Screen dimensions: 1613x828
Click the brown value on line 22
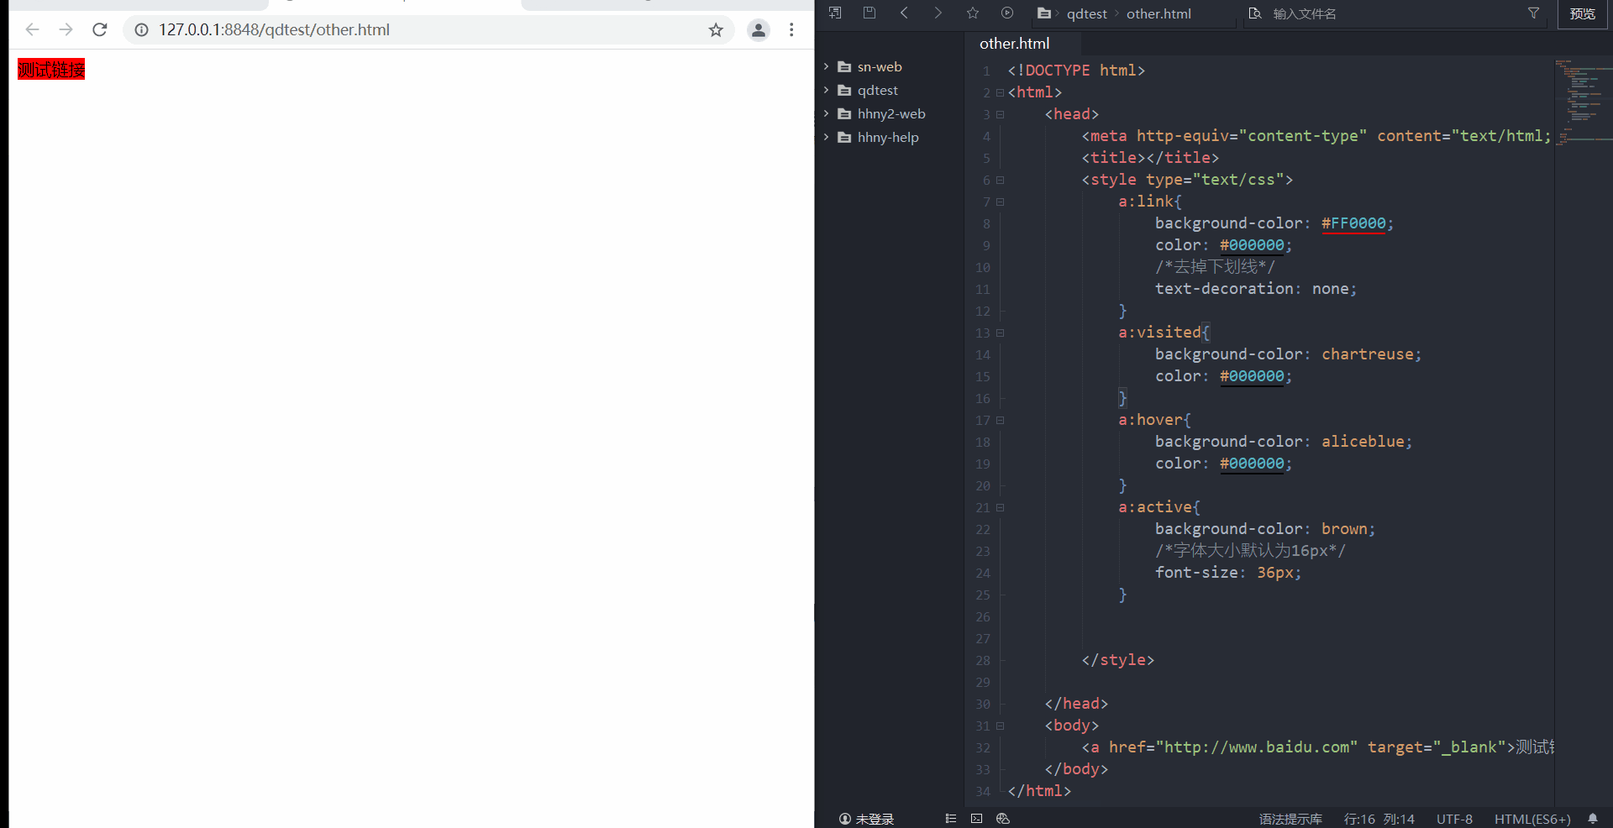coord(1344,529)
